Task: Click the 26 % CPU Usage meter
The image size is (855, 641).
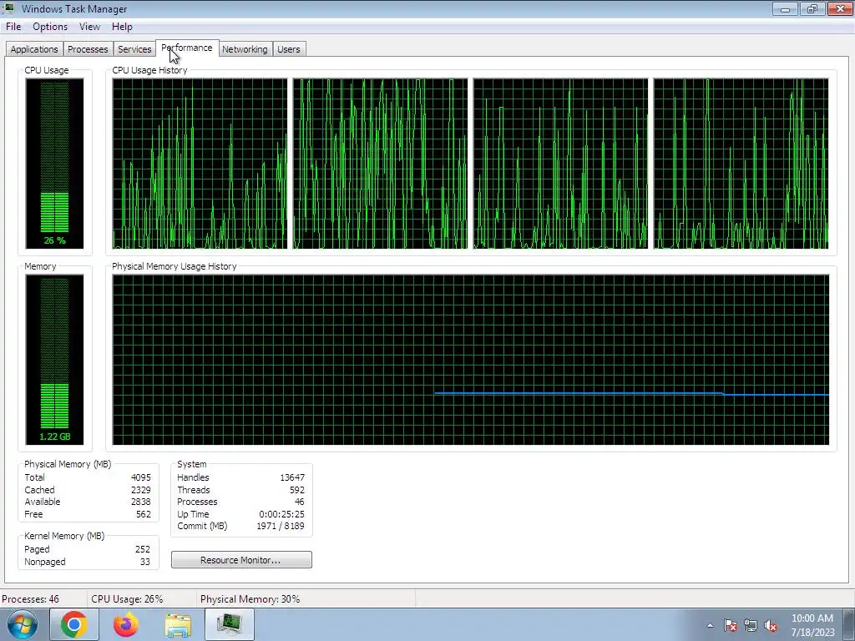Action: coord(54,164)
